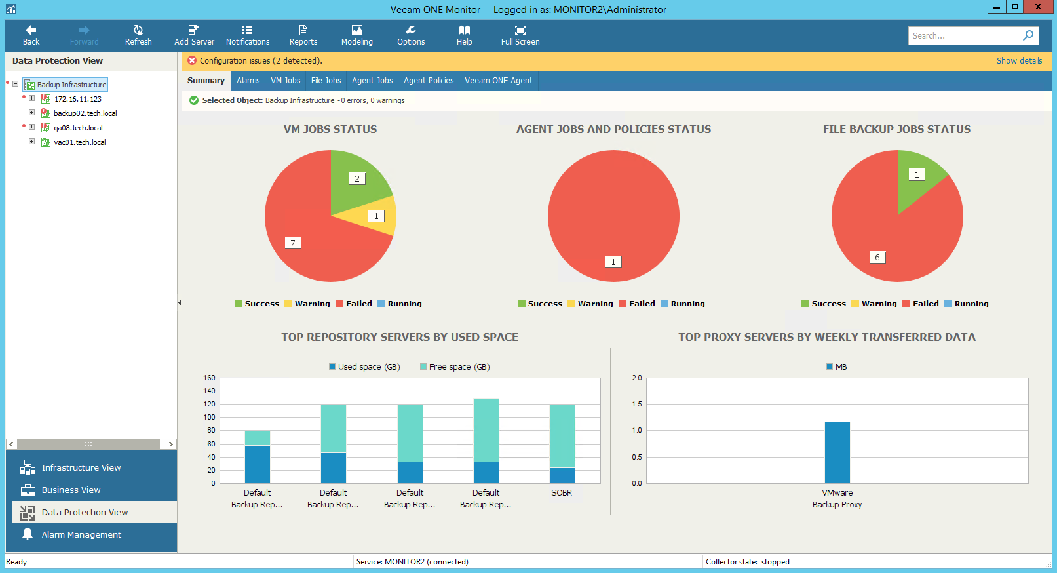Open the Agent Policies tab
This screenshot has height=573, width=1057.
(429, 81)
